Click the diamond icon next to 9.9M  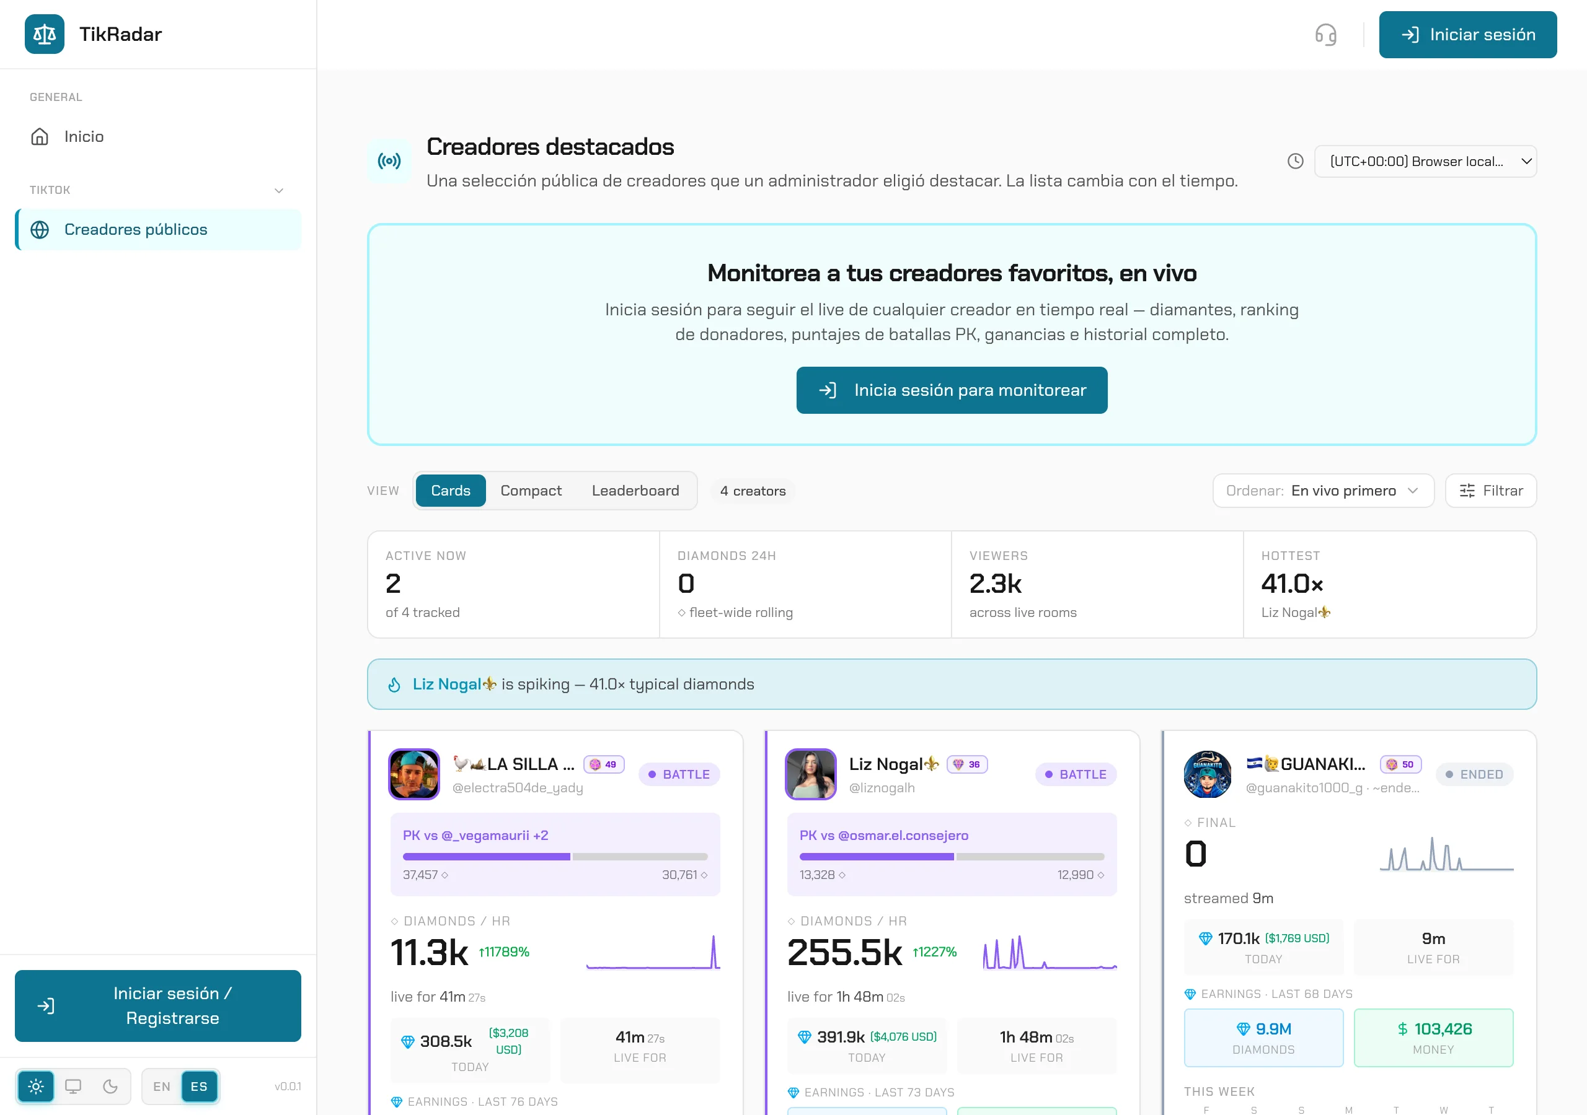[1244, 1029]
